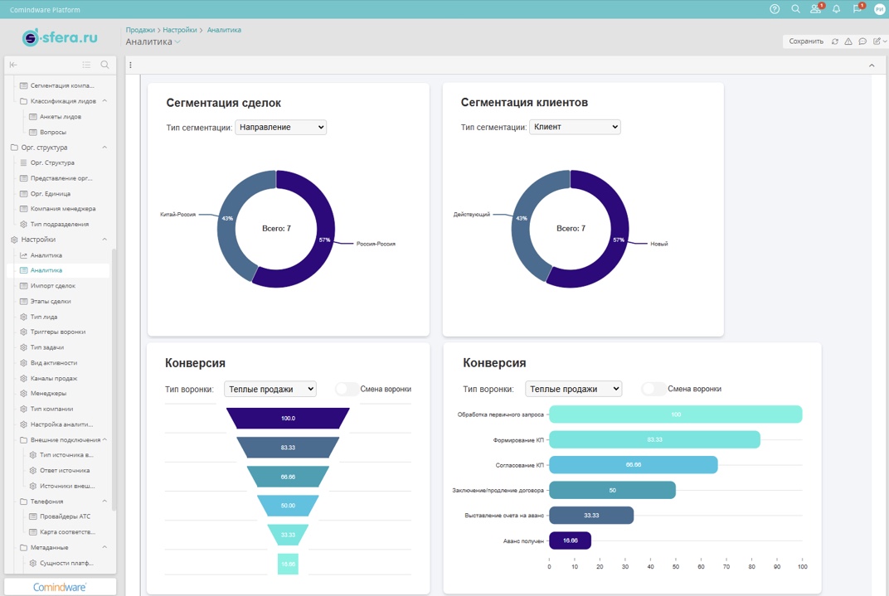Click the Сохранить button
This screenshot has height=596, width=889.
coord(805,41)
